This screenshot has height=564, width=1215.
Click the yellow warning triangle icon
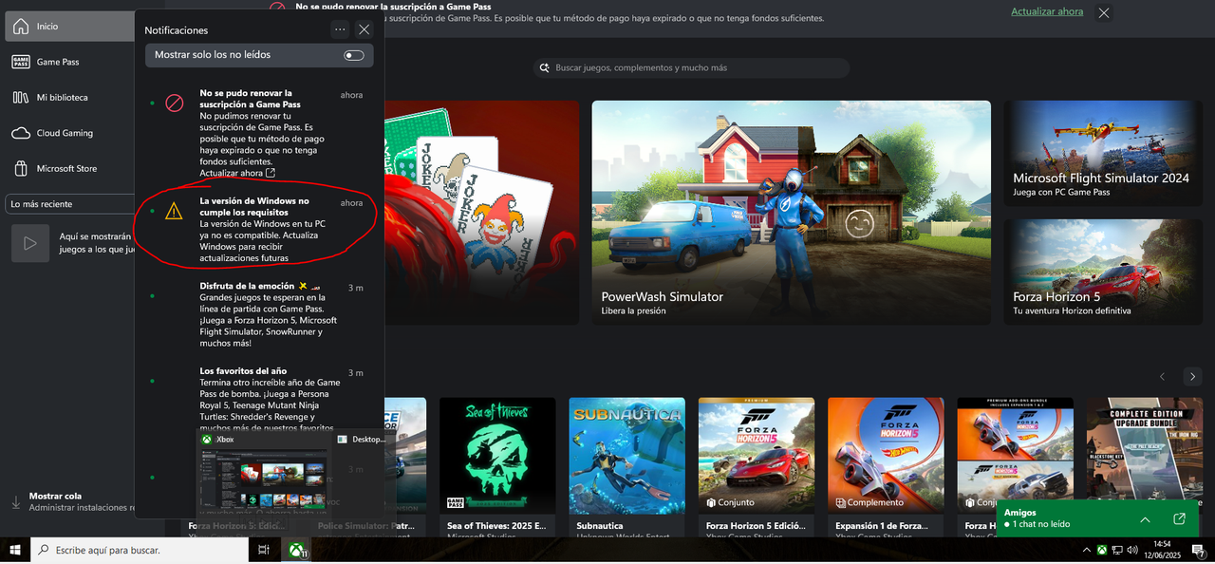[174, 211]
